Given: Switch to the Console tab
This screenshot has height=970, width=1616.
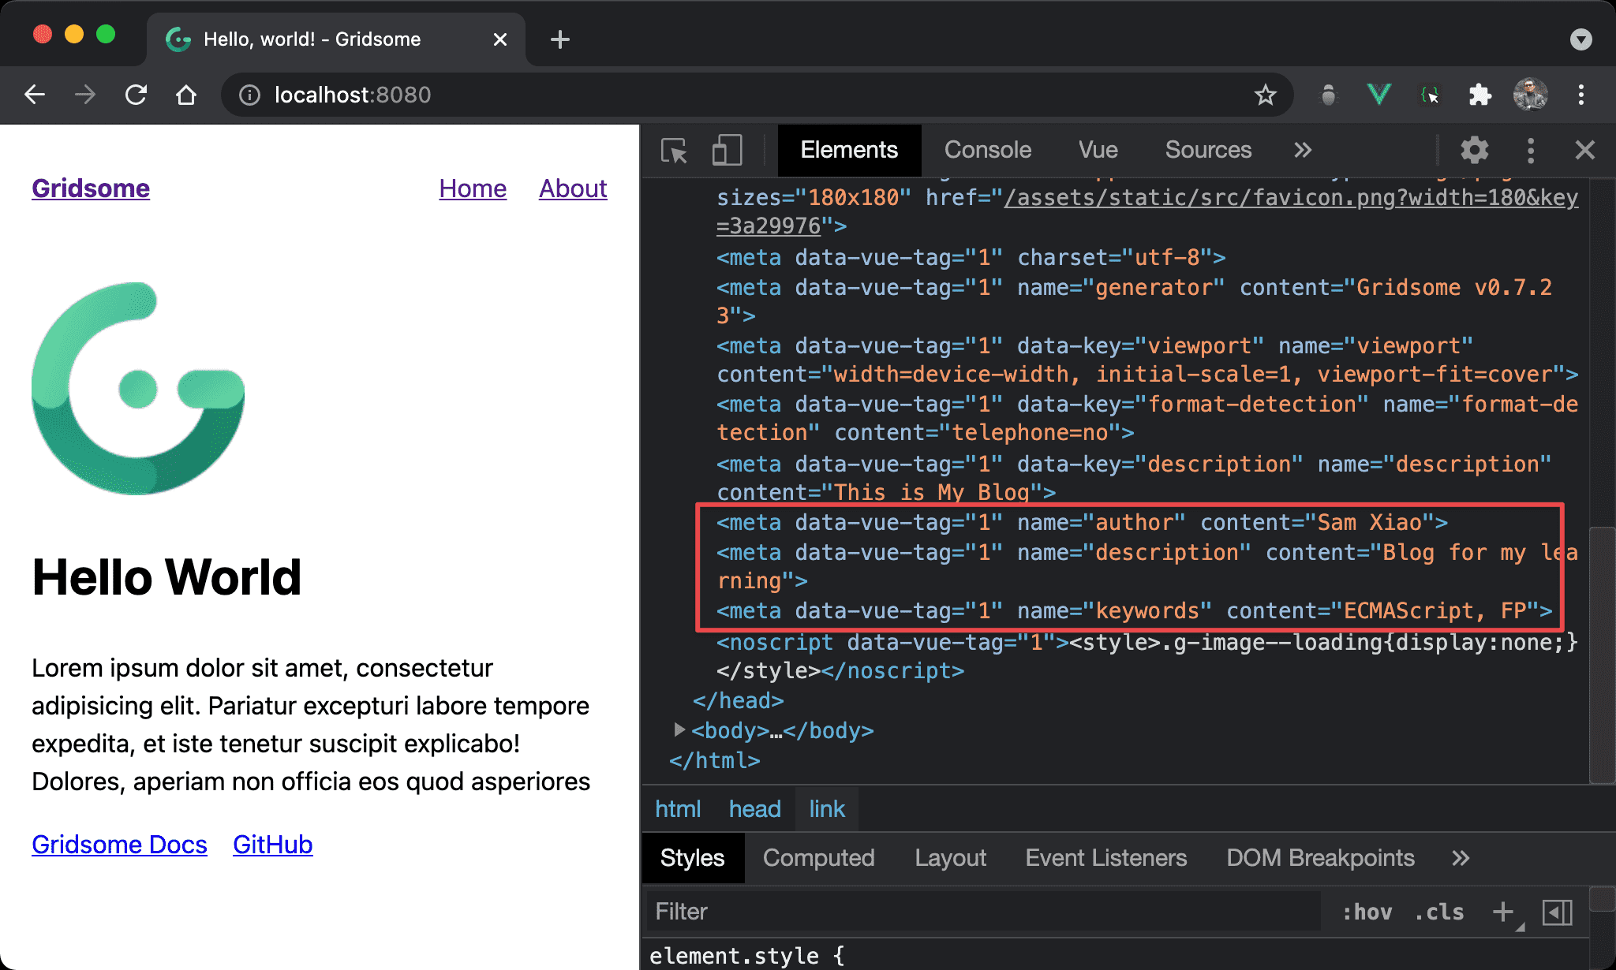Looking at the screenshot, I should pos(987,149).
